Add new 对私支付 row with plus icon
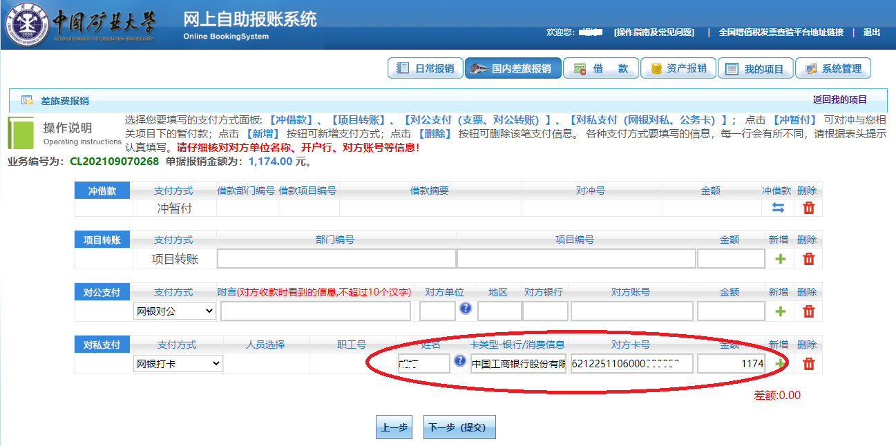The width and height of the screenshot is (896, 446). (x=780, y=364)
